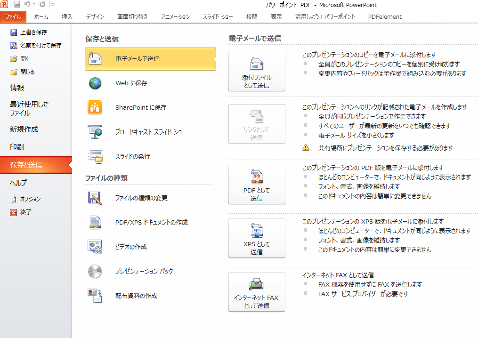This screenshot has height=338, width=478.
Task: Click the yellow warning triangle icon
Action: tap(306, 147)
